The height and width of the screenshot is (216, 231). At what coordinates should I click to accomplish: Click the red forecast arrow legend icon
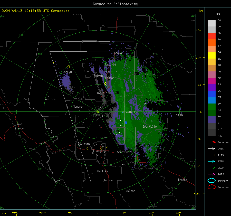point(211,142)
